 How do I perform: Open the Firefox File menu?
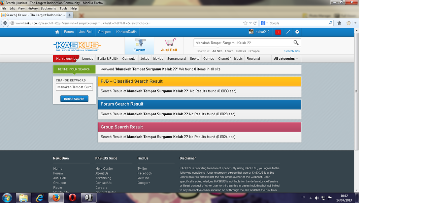pyautogui.click(x=4, y=8)
